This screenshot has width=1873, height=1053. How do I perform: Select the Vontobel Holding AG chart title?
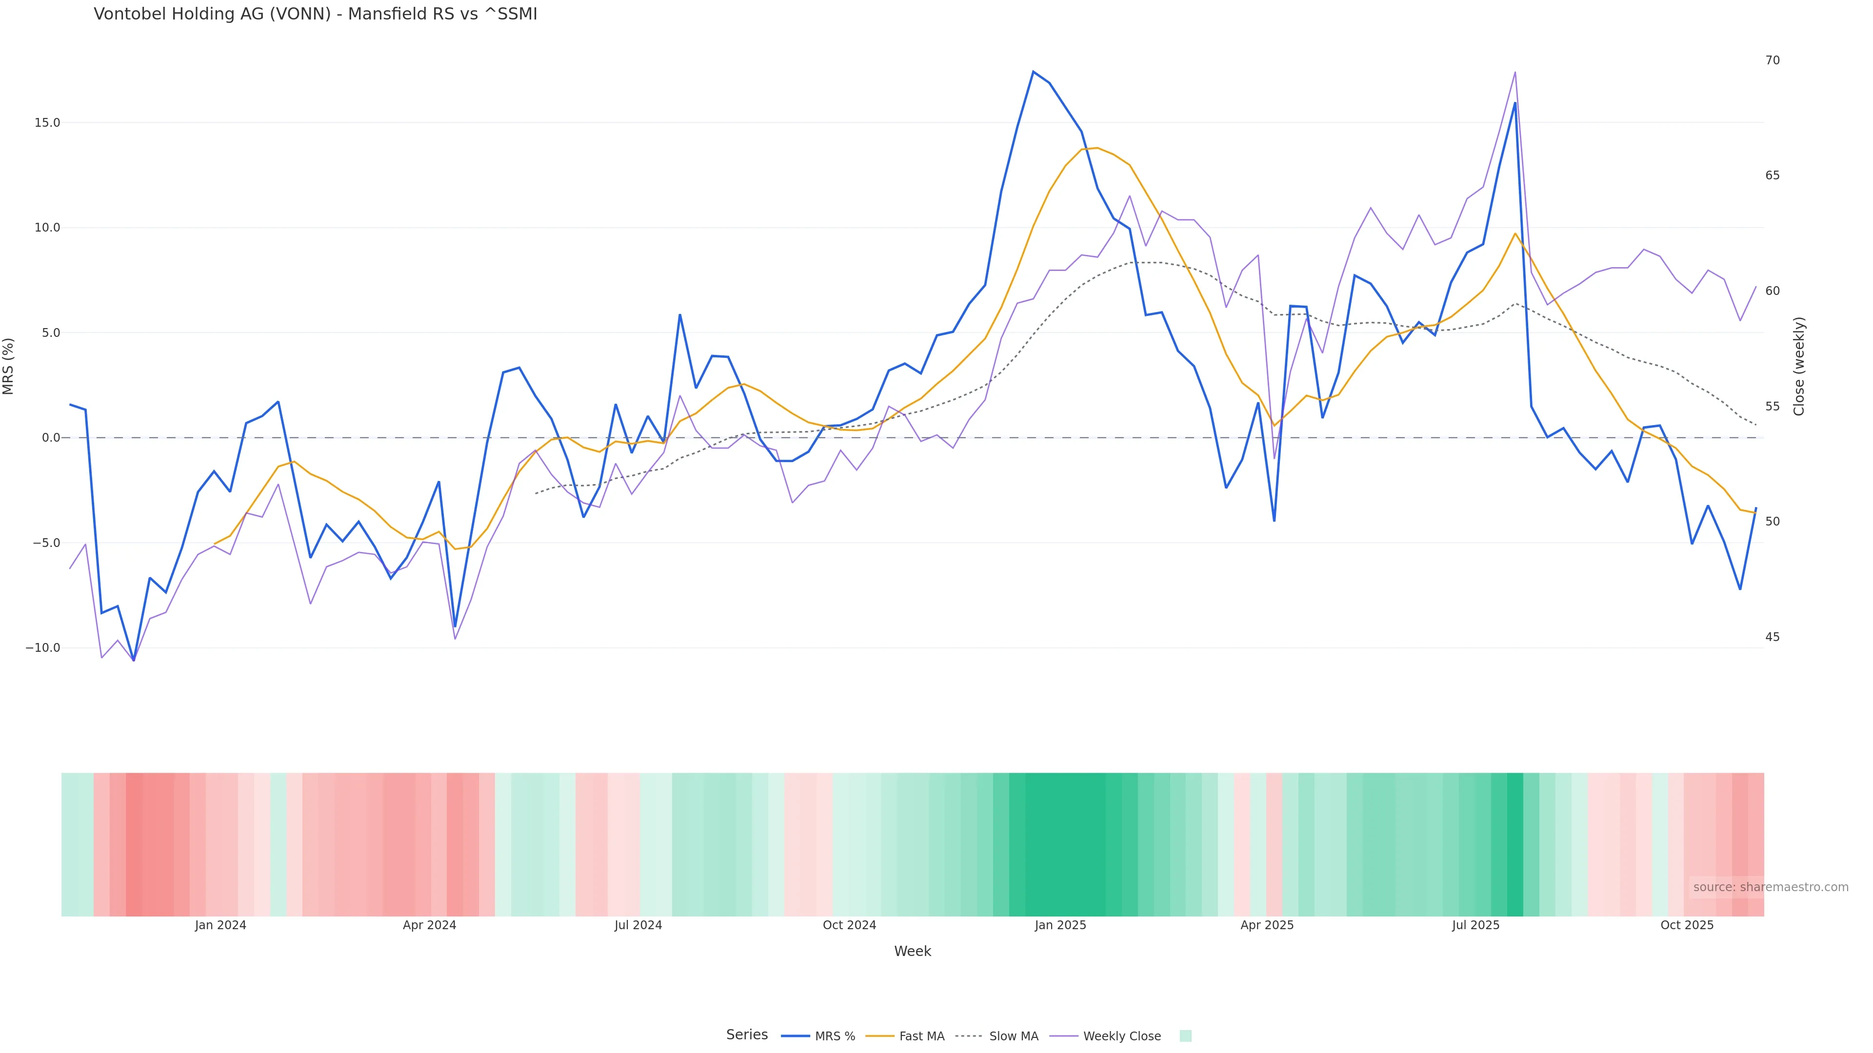point(316,15)
